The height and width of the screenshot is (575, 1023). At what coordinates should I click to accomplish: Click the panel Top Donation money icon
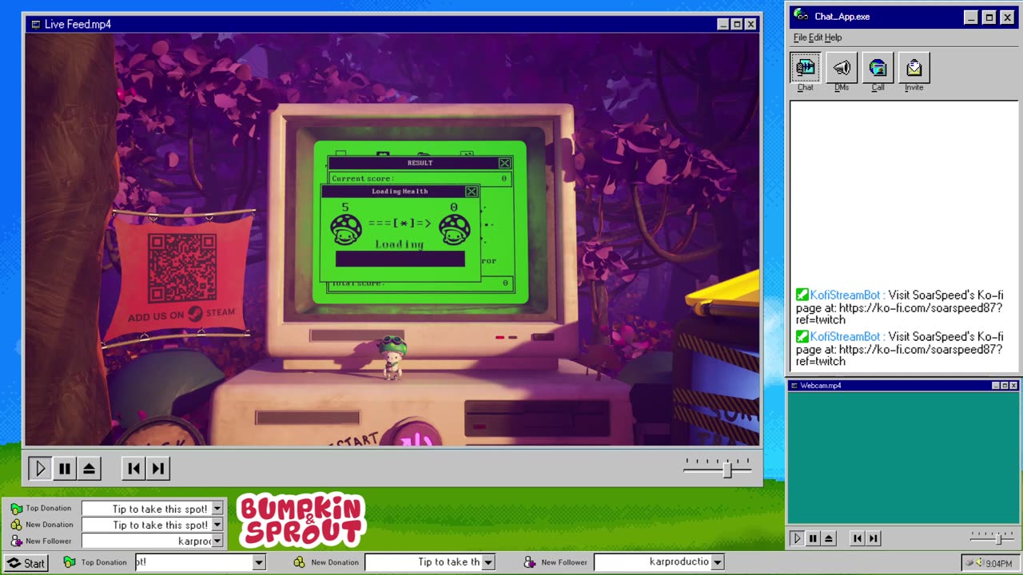click(x=16, y=508)
